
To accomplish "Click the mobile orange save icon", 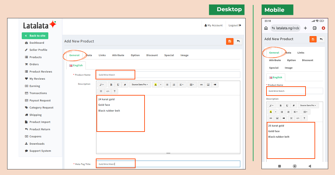I will [x=313, y=39].
